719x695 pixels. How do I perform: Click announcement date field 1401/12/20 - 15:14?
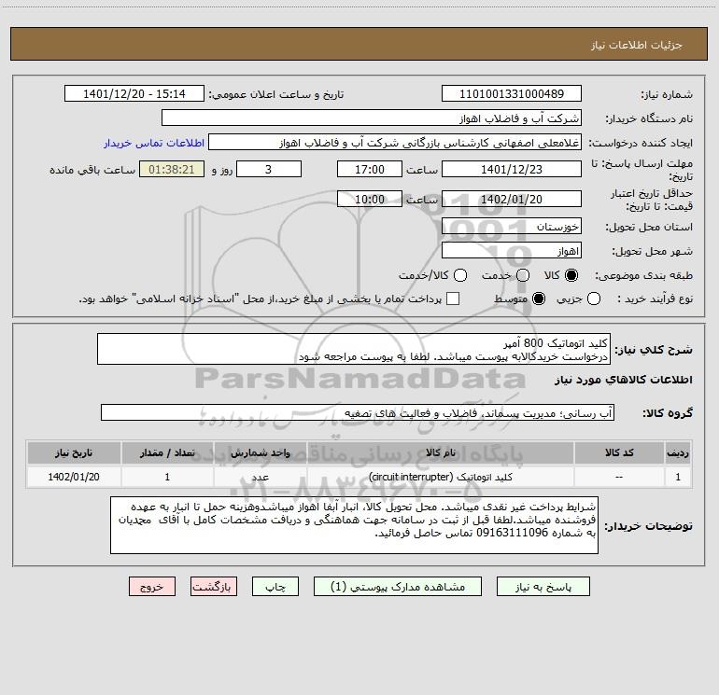(134, 94)
